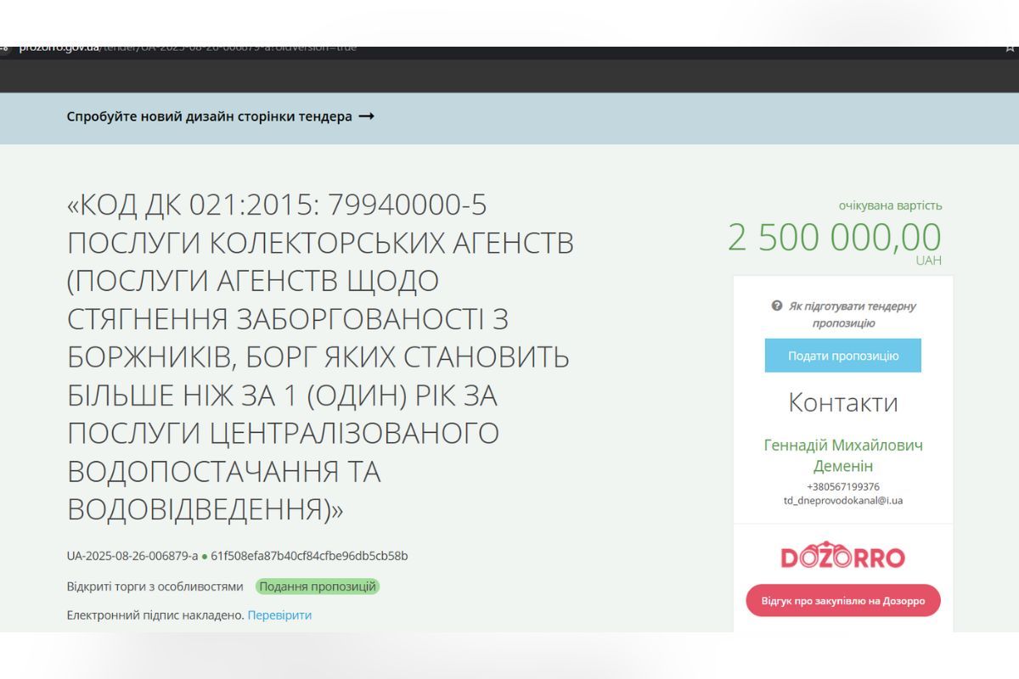Select the 'Подання пропозицій' status badge
Screen dimensions: 1019x679
[x=318, y=586]
